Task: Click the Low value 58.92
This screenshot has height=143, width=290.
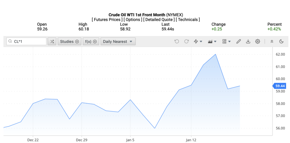Action: (125, 29)
